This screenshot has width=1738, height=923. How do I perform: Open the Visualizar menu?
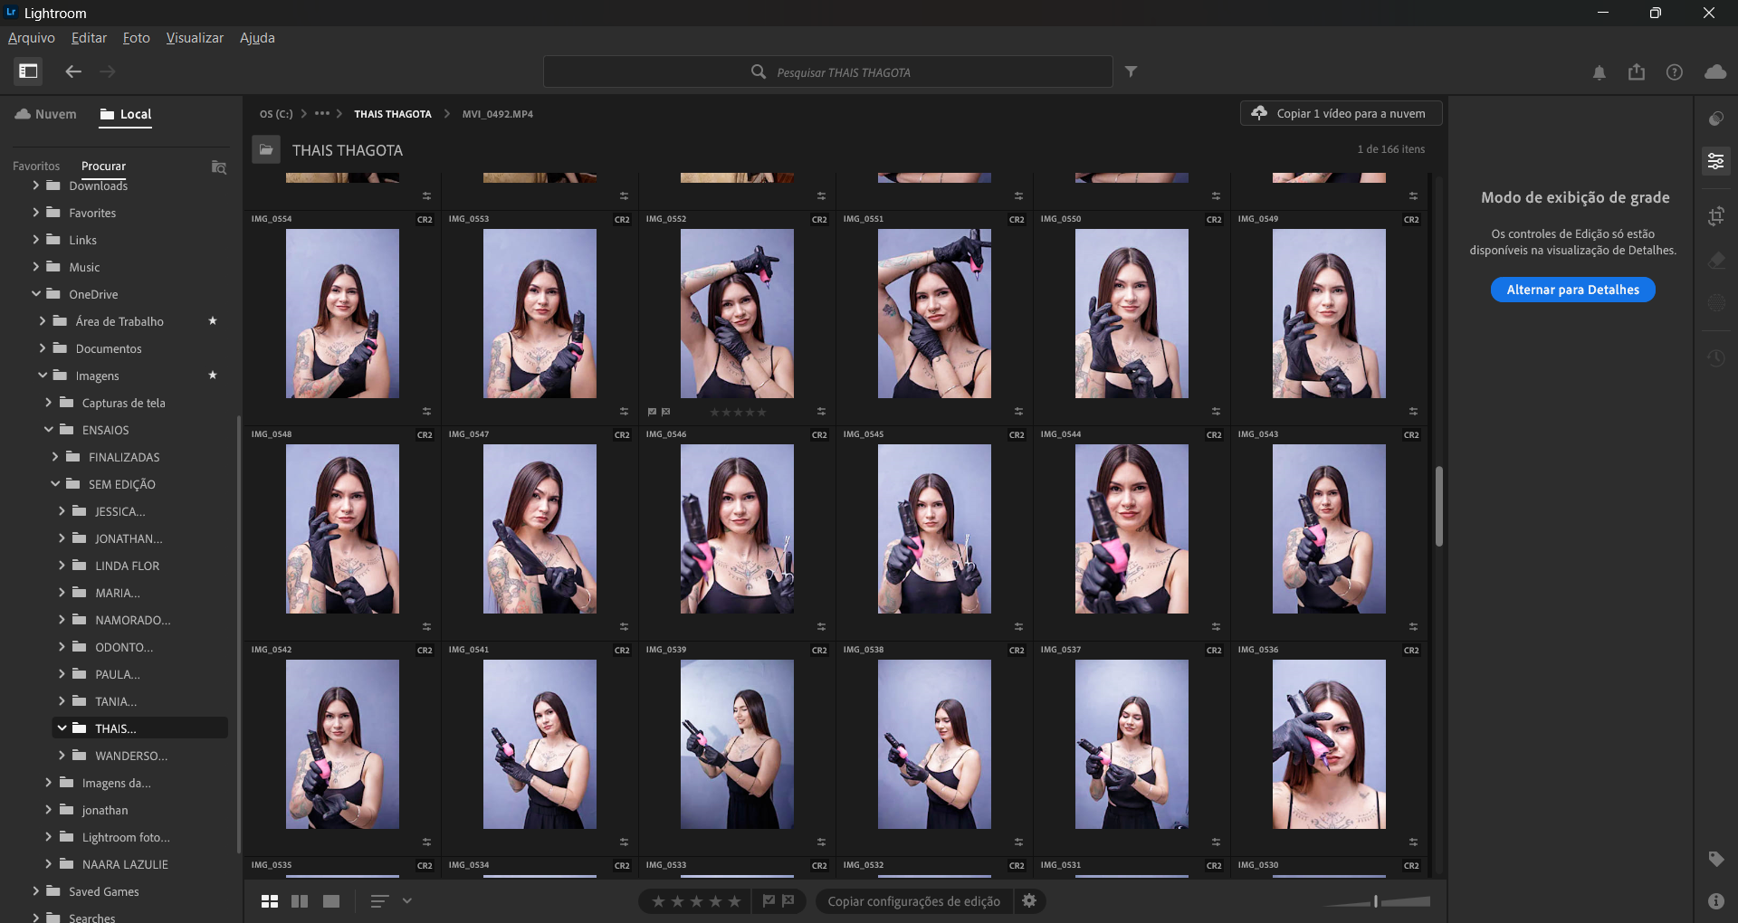[x=195, y=38]
